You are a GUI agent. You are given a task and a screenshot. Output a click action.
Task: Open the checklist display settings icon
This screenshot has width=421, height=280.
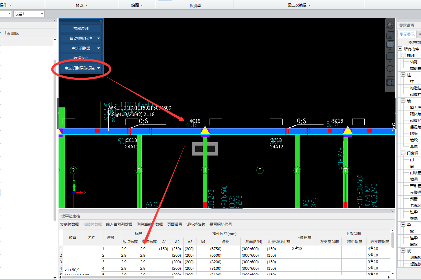[x=390, y=82]
